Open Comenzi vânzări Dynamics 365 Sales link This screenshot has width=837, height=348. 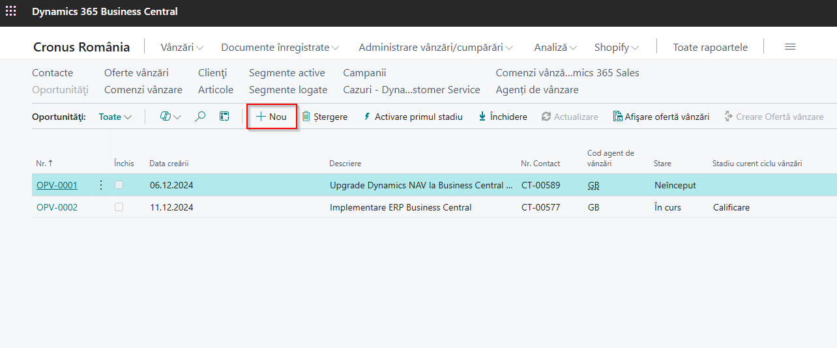[x=568, y=72]
